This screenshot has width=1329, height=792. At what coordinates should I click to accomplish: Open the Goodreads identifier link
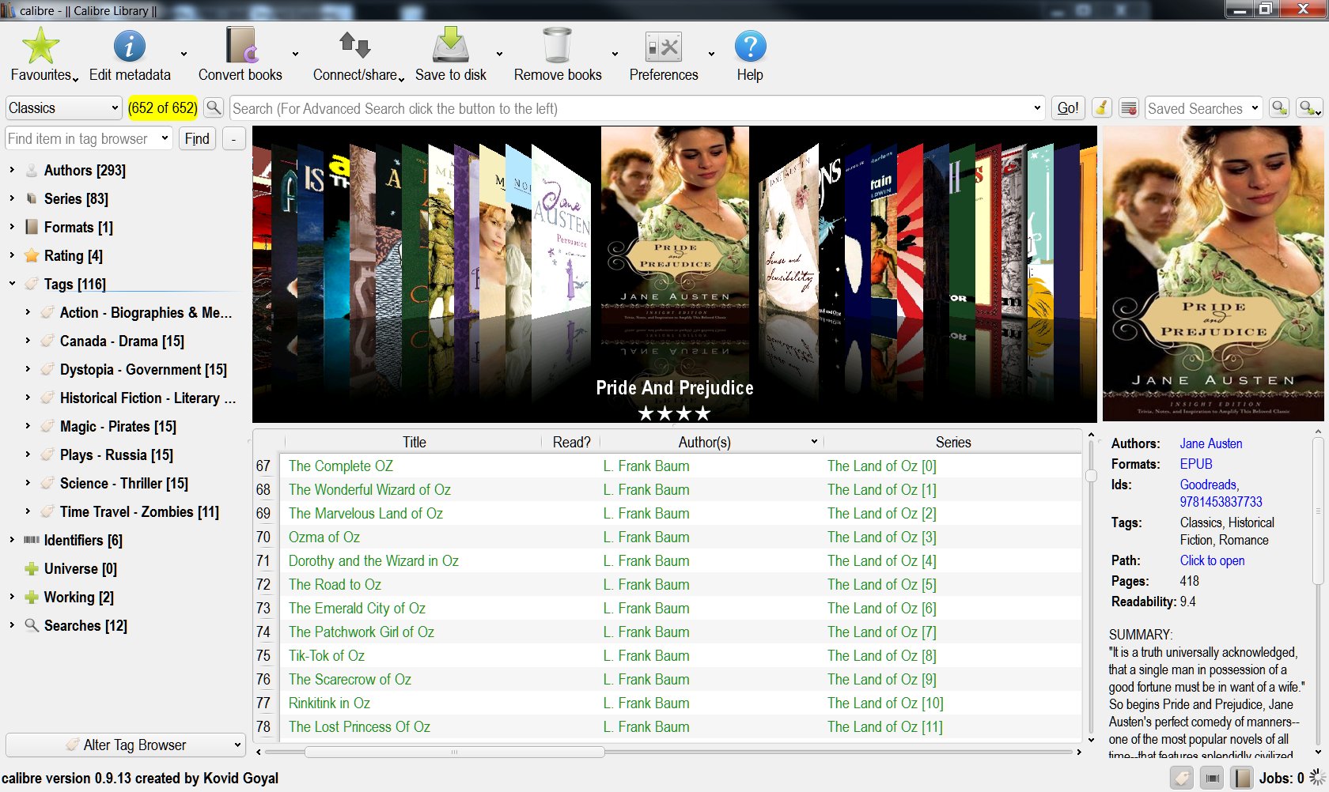tap(1209, 485)
